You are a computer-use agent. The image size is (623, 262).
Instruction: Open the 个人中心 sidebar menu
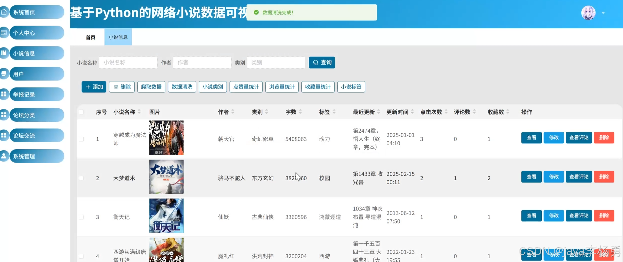tap(37, 33)
